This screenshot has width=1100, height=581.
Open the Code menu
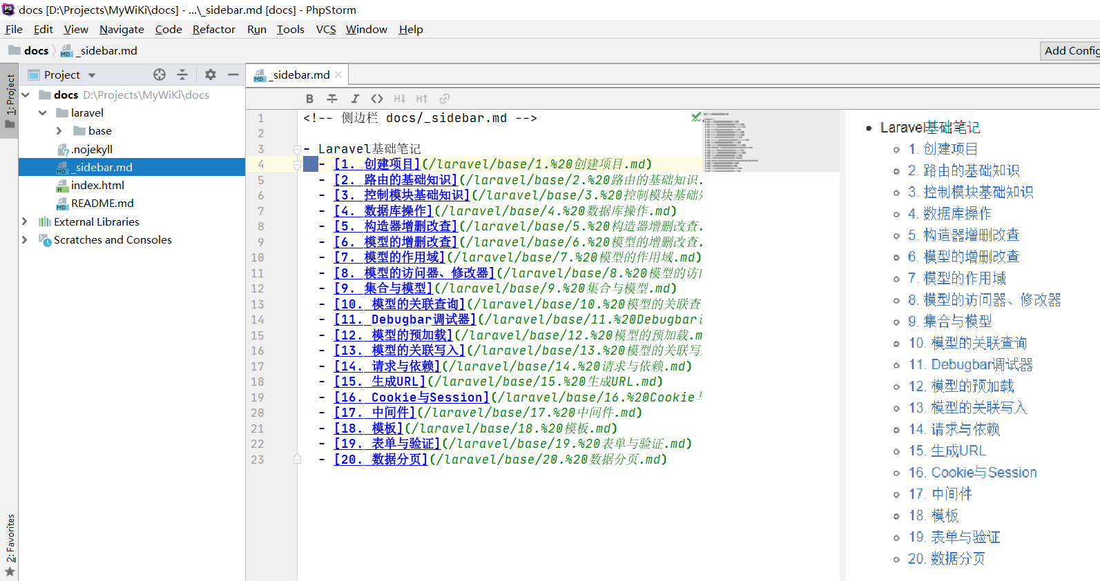[x=168, y=29]
